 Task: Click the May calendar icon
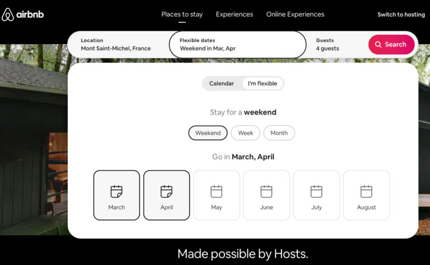[x=216, y=191]
